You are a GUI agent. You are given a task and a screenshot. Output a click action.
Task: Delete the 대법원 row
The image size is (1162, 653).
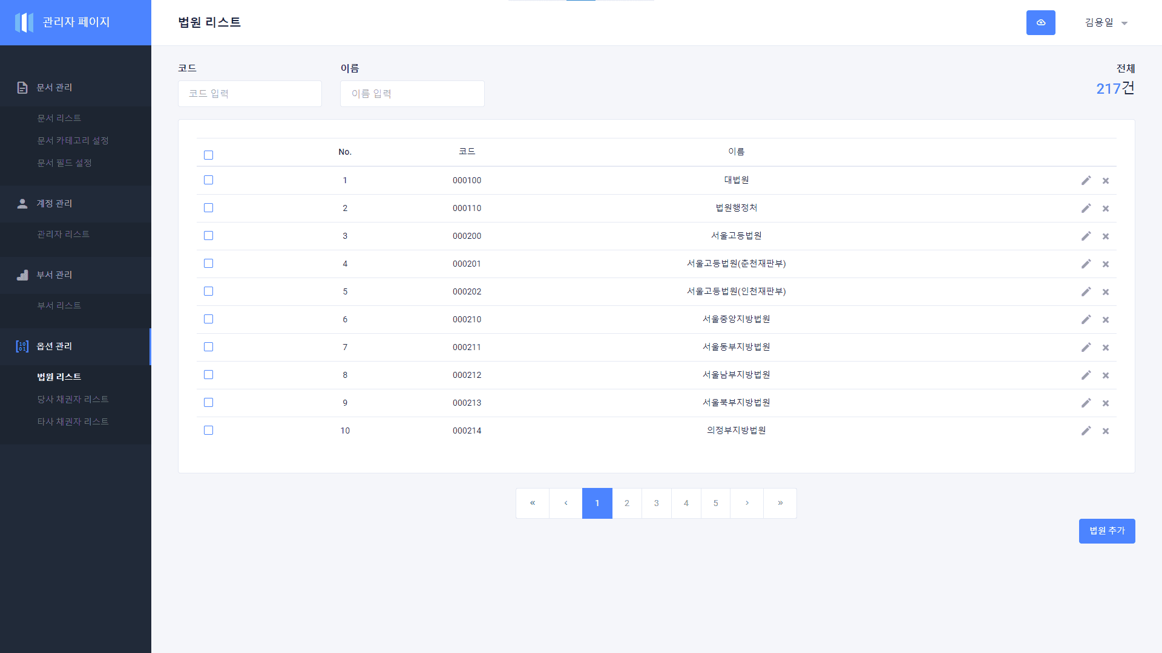tap(1106, 181)
